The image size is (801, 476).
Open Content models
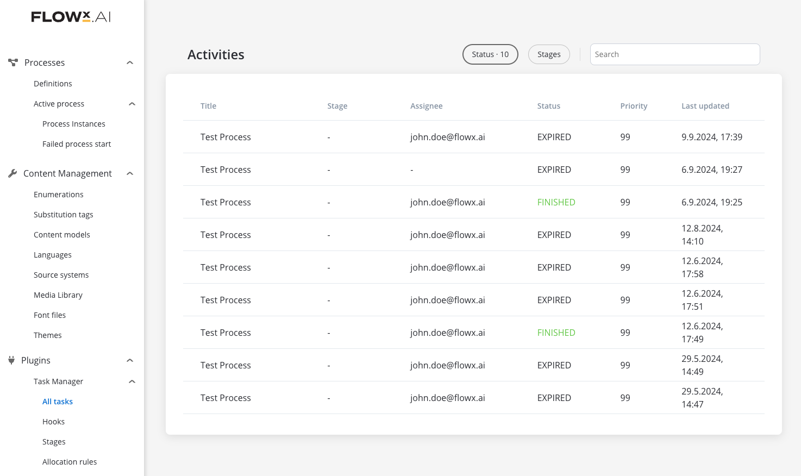point(62,235)
